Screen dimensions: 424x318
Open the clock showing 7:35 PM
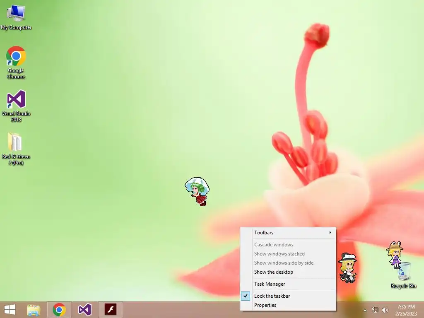[406, 310]
